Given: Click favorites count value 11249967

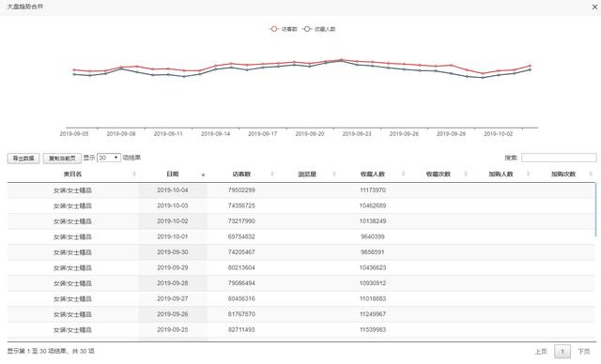Looking at the screenshot, I should coord(373,314).
